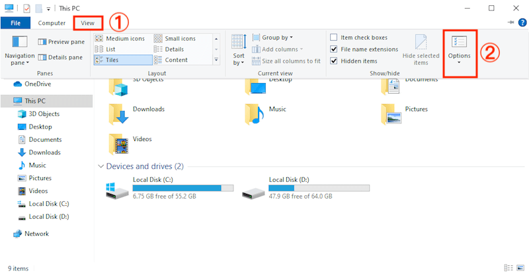The width and height of the screenshot is (529, 275).
Task: Click Hide selected items button
Action: [x=421, y=50]
